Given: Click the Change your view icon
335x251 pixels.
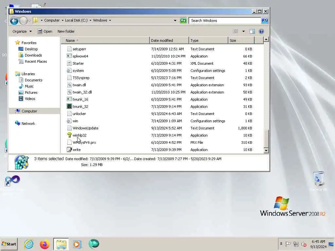Looking at the screenshot, I should tap(236, 31).
